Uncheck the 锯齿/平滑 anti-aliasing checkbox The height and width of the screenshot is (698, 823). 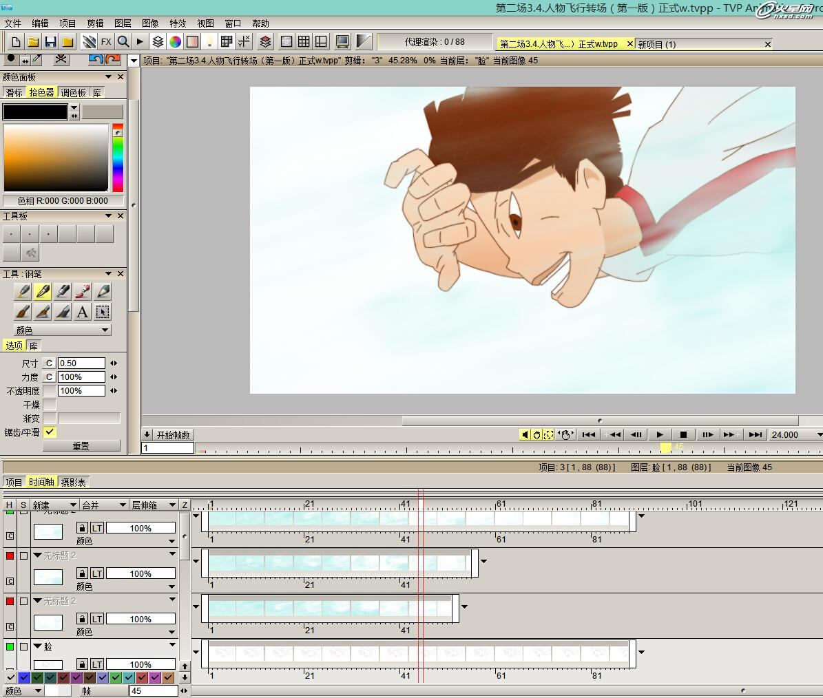click(x=50, y=432)
